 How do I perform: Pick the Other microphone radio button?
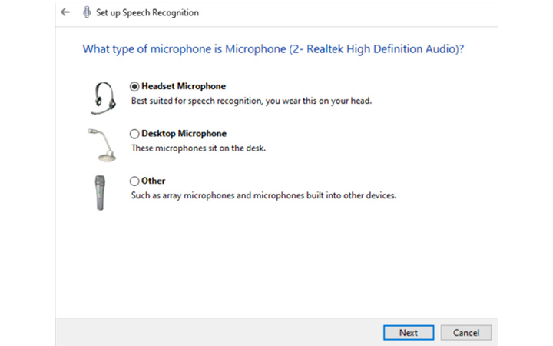134,181
